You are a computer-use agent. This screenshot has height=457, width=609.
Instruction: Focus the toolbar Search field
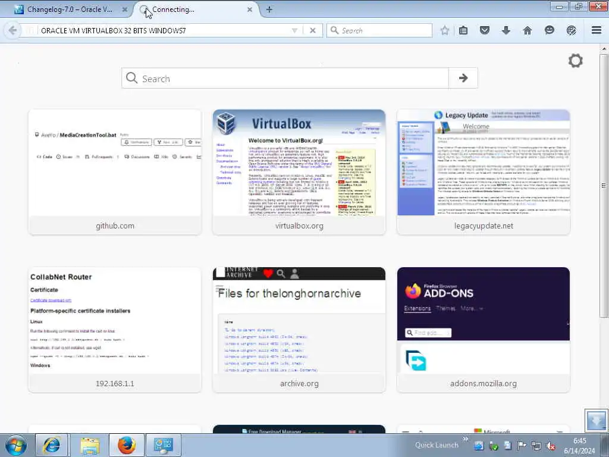385,30
